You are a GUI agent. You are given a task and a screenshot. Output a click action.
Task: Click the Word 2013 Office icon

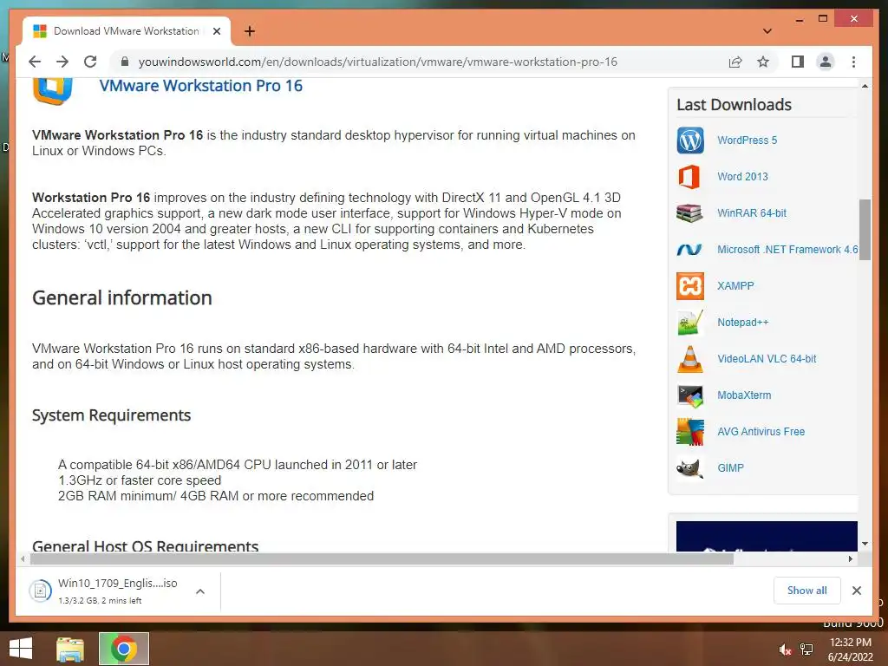[689, 177]
